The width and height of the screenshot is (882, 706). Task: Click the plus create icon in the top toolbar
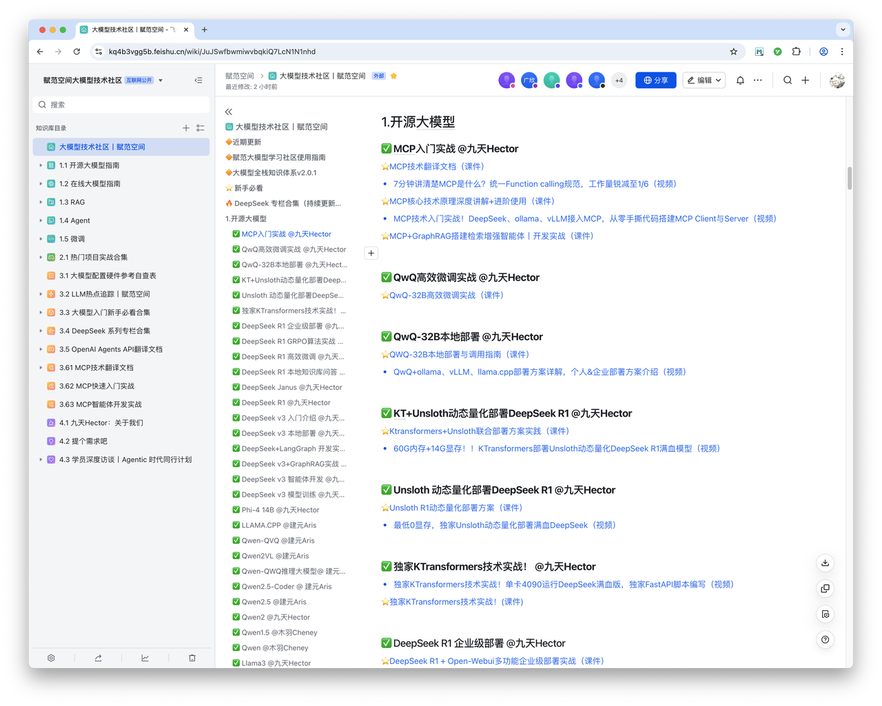click(805, 81)
